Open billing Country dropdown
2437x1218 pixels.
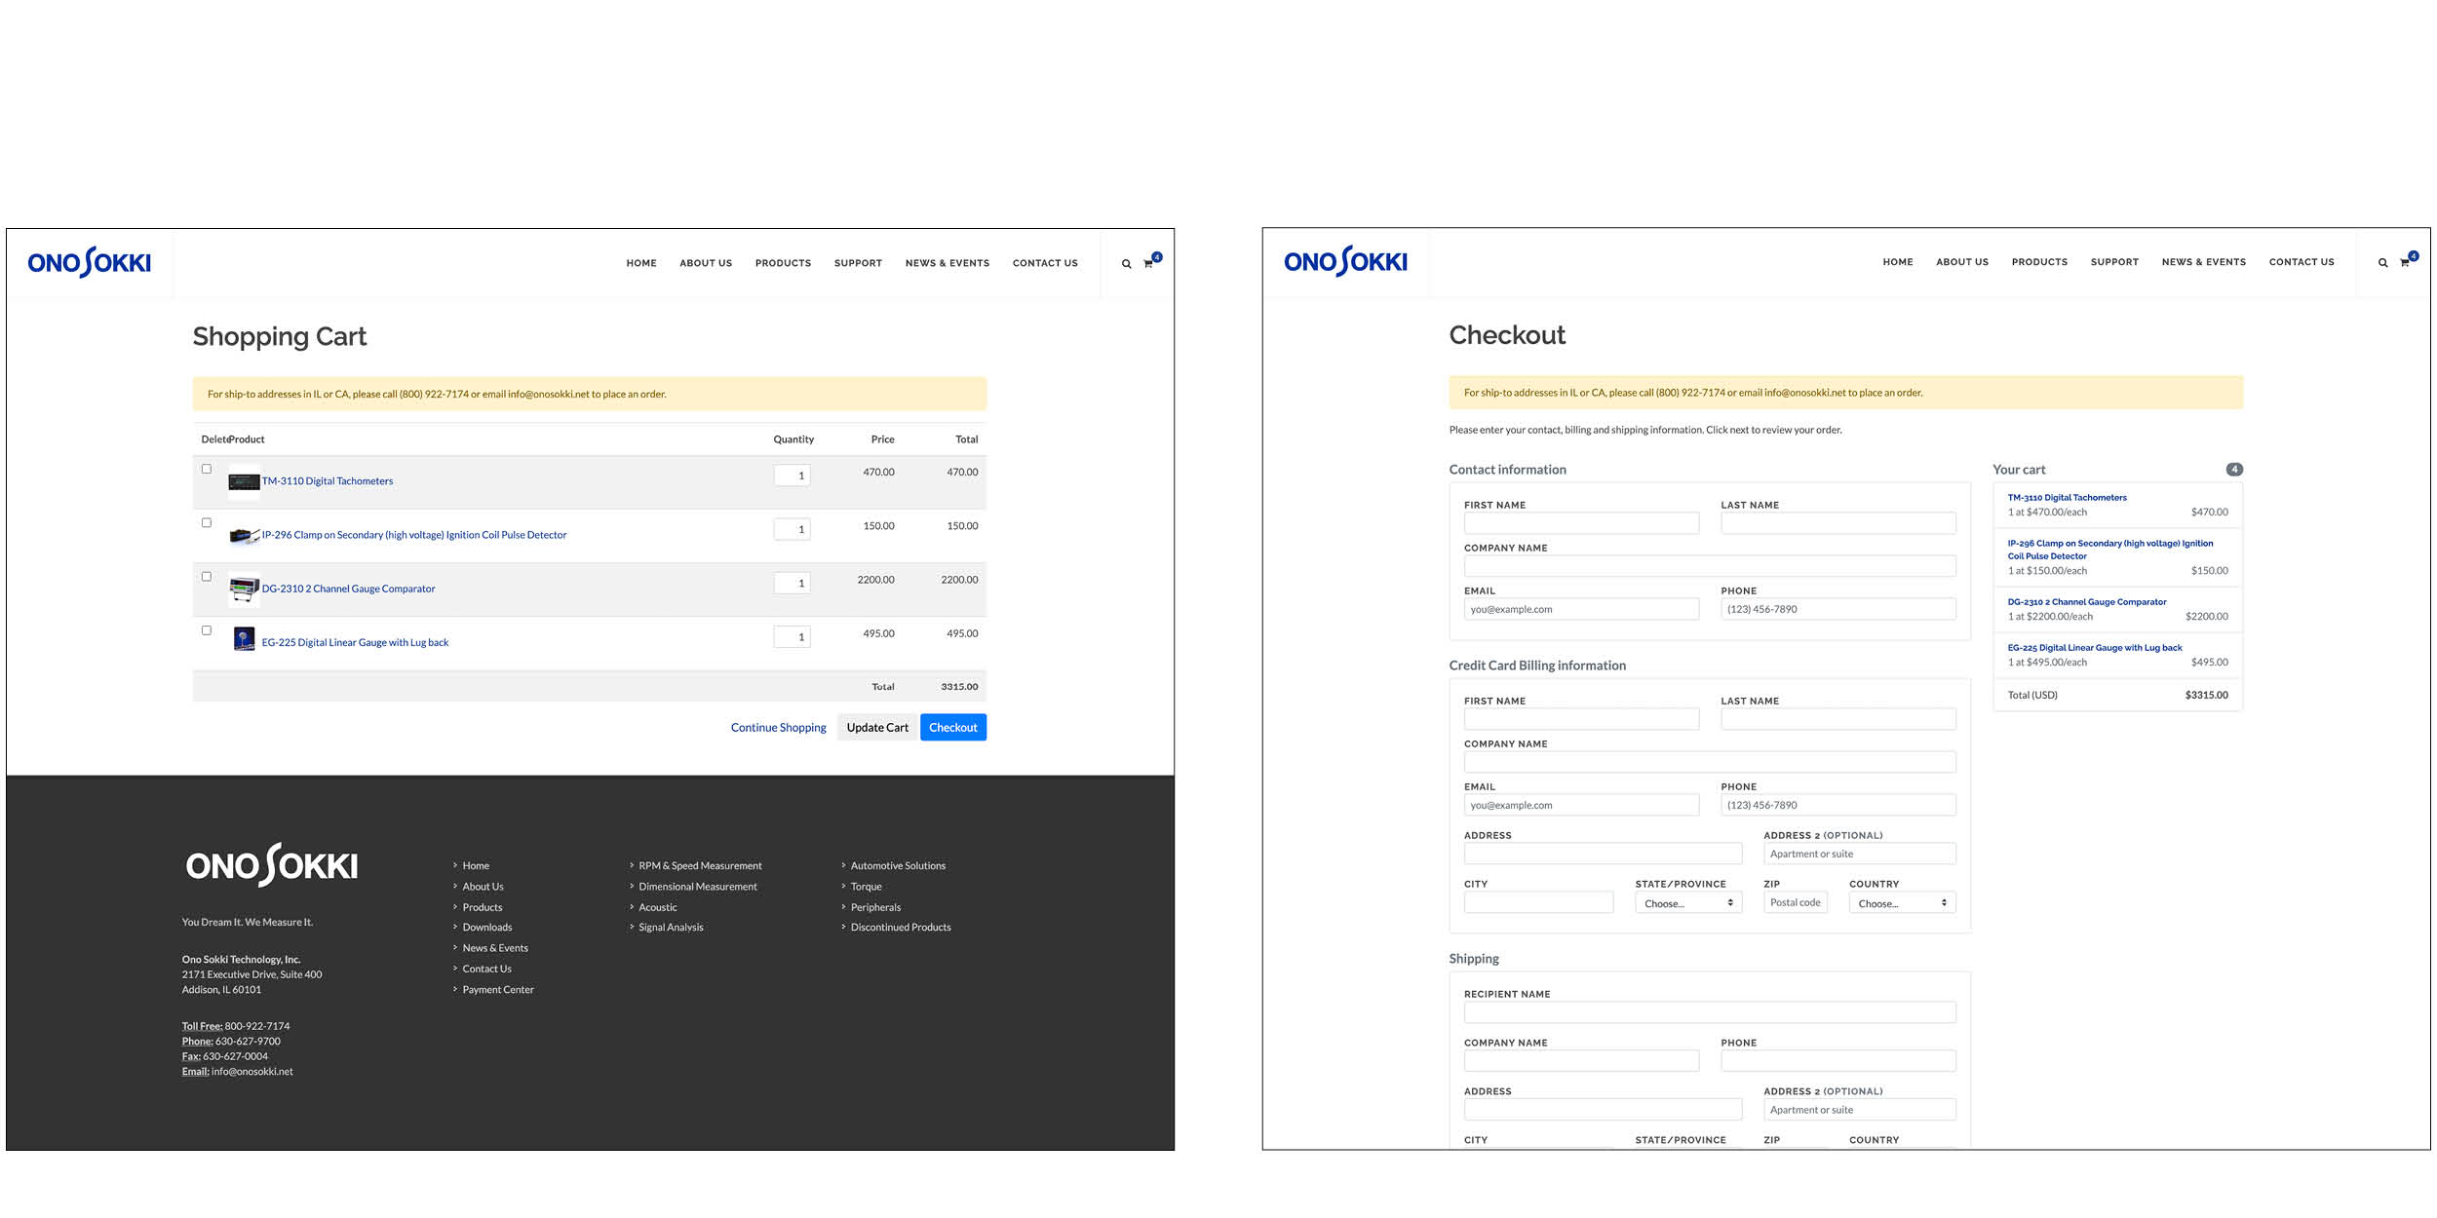click(x=1901, y=903)
